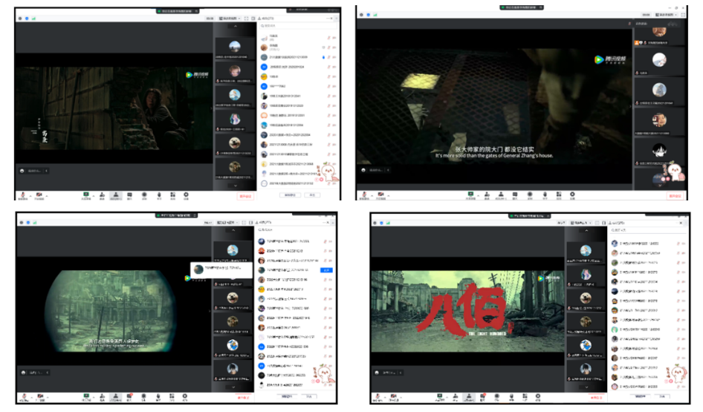Open settings gear in woman-by-wall window toolbar
The width and height of the screenshot is (703, 412).
(x=186, y=195)
